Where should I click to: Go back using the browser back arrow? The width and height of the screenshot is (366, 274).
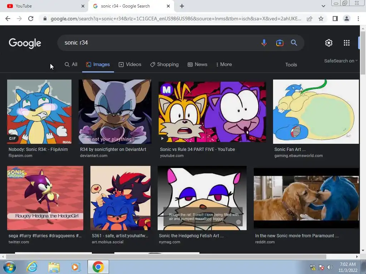[x=8, y=19]
